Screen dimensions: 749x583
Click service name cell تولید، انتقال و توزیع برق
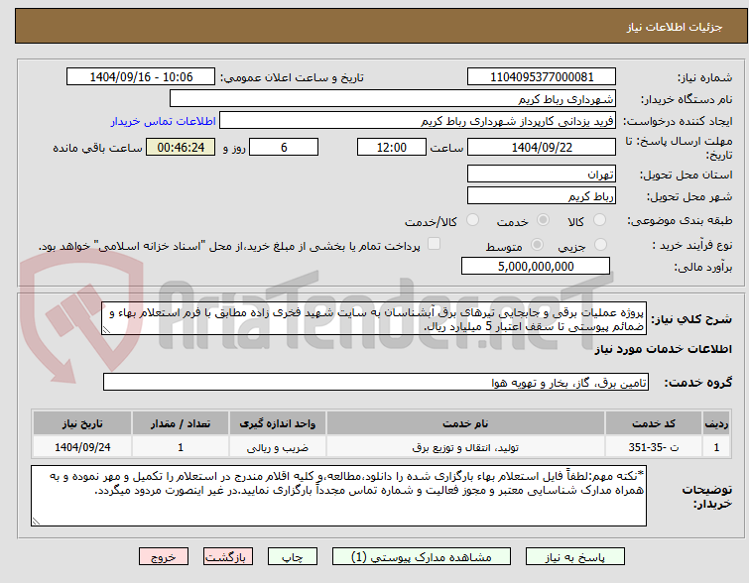tap(465, 447)
